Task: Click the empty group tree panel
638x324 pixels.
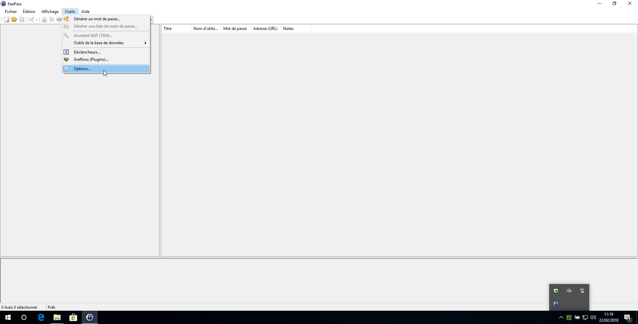Action: coord(80,140)
